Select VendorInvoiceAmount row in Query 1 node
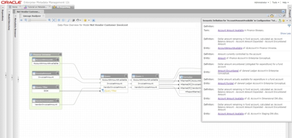The width and height of the screenshot is (292, 138). pyautogui.click(x=145, y=87)
